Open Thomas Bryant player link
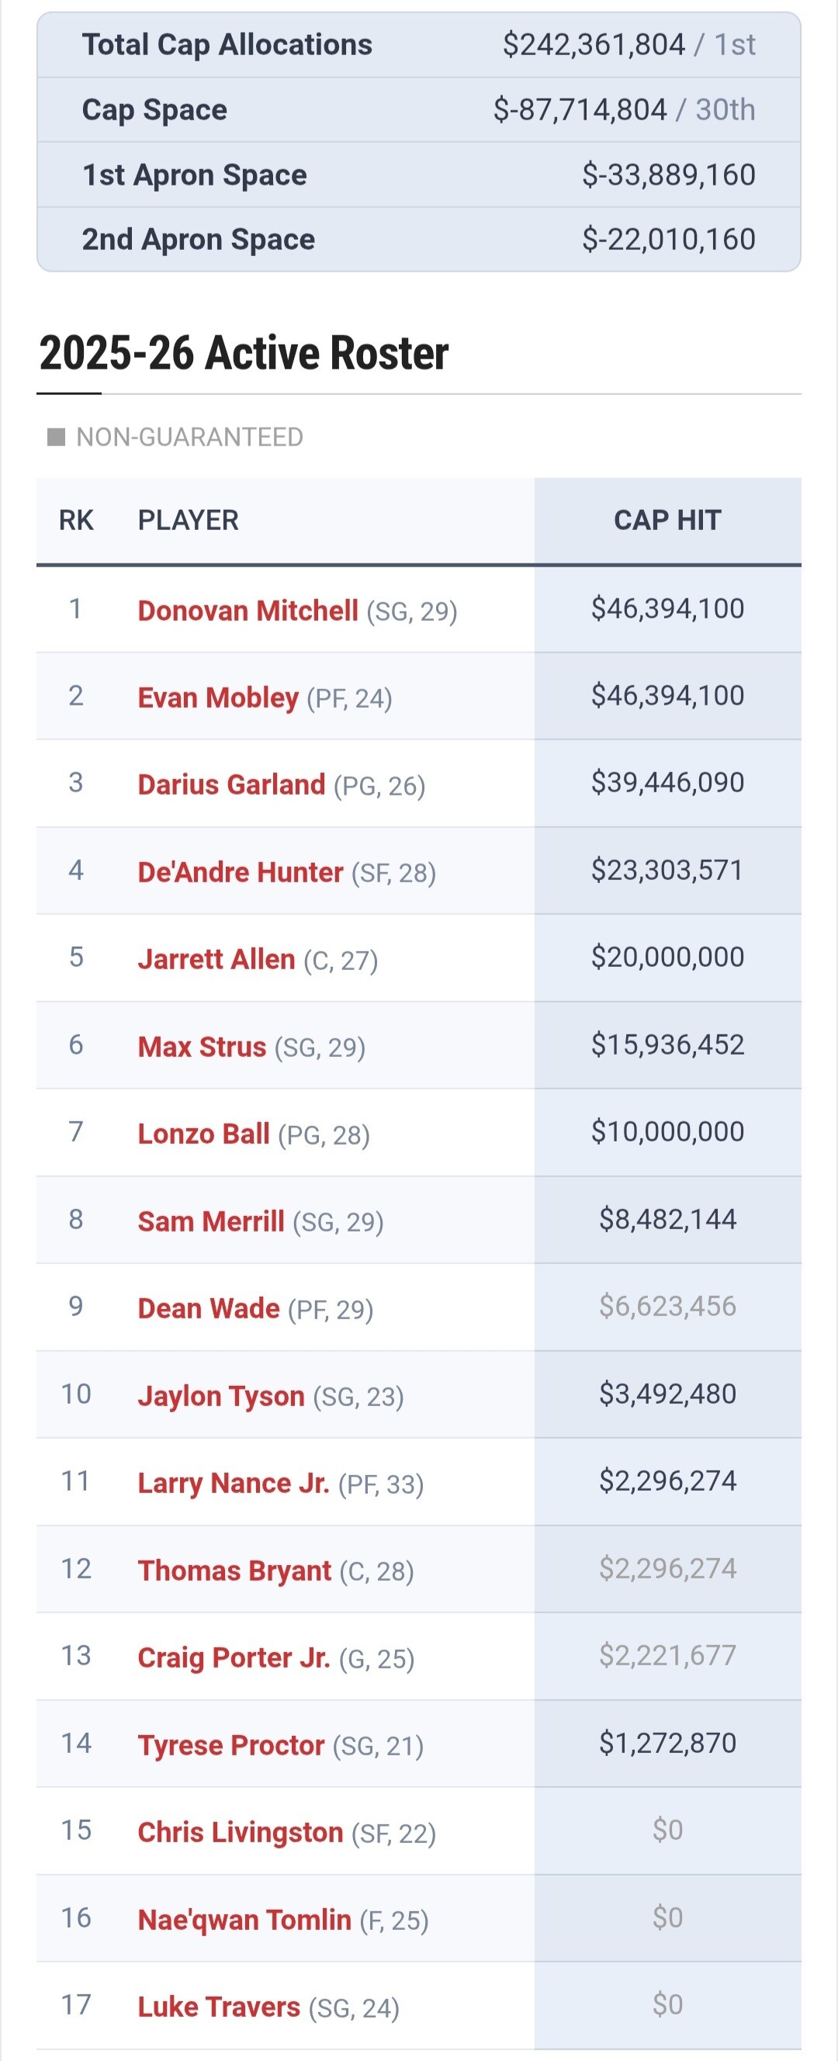 [234, 1570]
